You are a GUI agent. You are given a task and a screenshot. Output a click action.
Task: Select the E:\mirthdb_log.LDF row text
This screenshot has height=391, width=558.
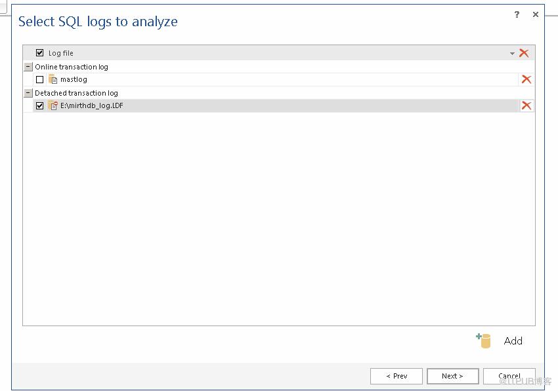(x=92, y=106)
